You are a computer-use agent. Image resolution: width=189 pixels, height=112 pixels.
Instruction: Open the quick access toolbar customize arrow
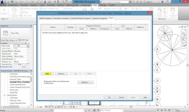click(71, 2)
